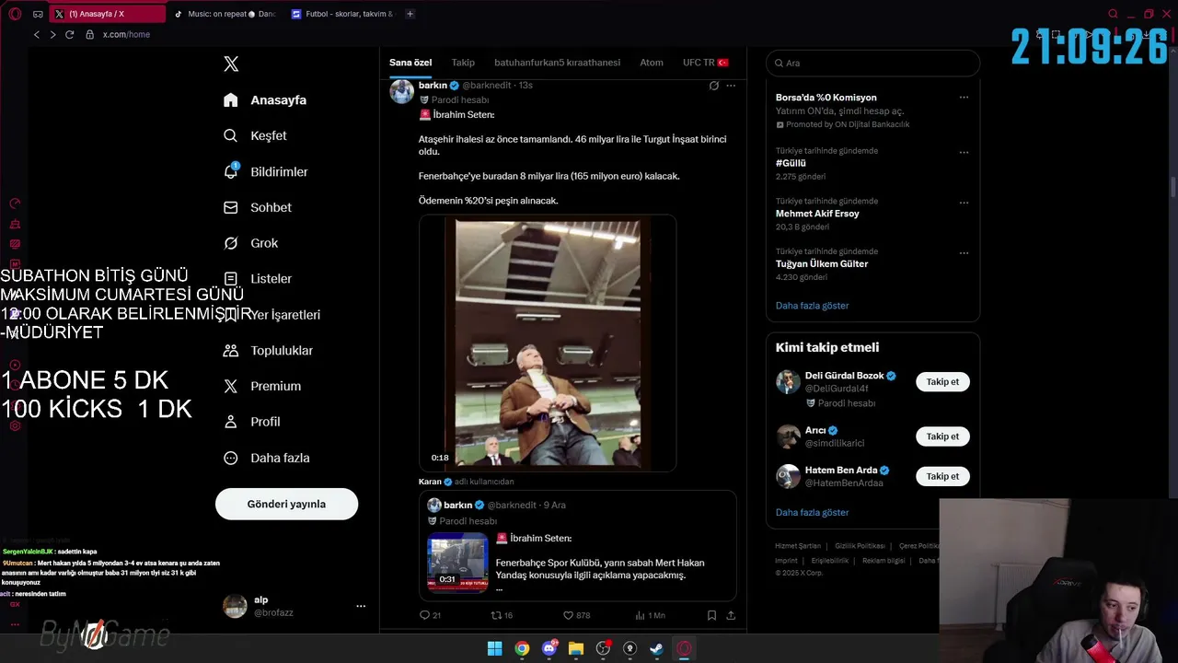Go to Profil page
Viewport: 1178px width, 663px height.
click(x=251, y=422)
